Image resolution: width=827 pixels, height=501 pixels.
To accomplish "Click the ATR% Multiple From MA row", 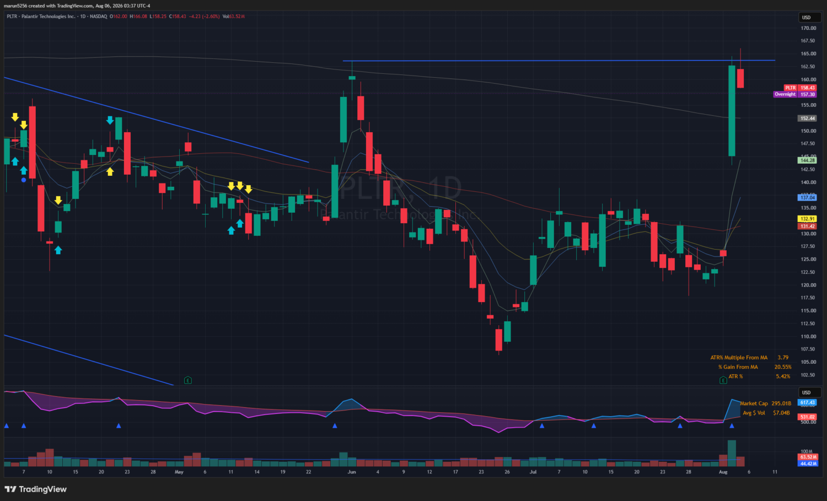I will (x=749, y=358).
